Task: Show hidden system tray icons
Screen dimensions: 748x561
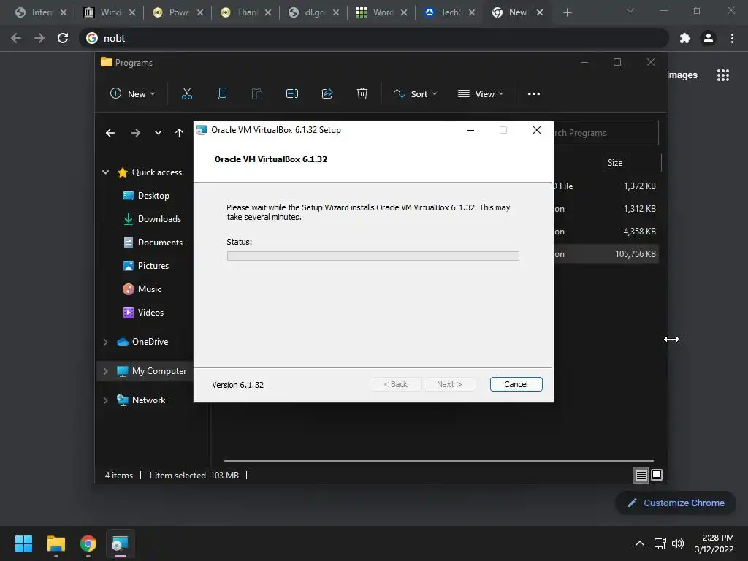Action: click(x=640, y=543)
